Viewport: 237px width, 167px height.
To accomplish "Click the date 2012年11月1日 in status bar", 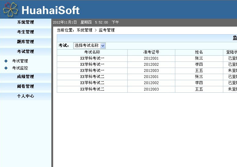I will coord(65,22).
